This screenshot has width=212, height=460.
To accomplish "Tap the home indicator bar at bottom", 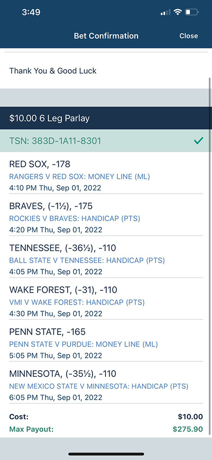I will [106, 454].
